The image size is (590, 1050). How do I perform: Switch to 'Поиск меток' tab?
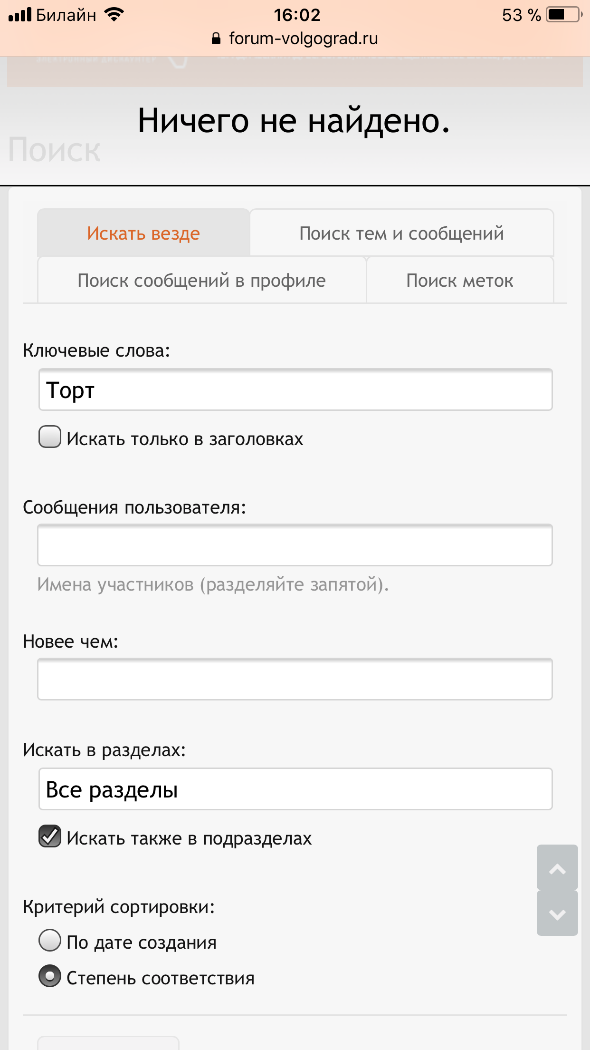(459, 281)
